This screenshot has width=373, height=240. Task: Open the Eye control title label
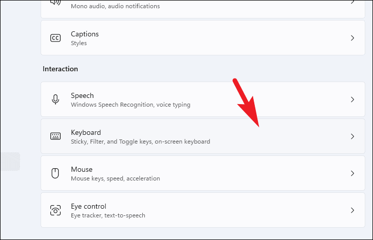(x=88, y=206)
